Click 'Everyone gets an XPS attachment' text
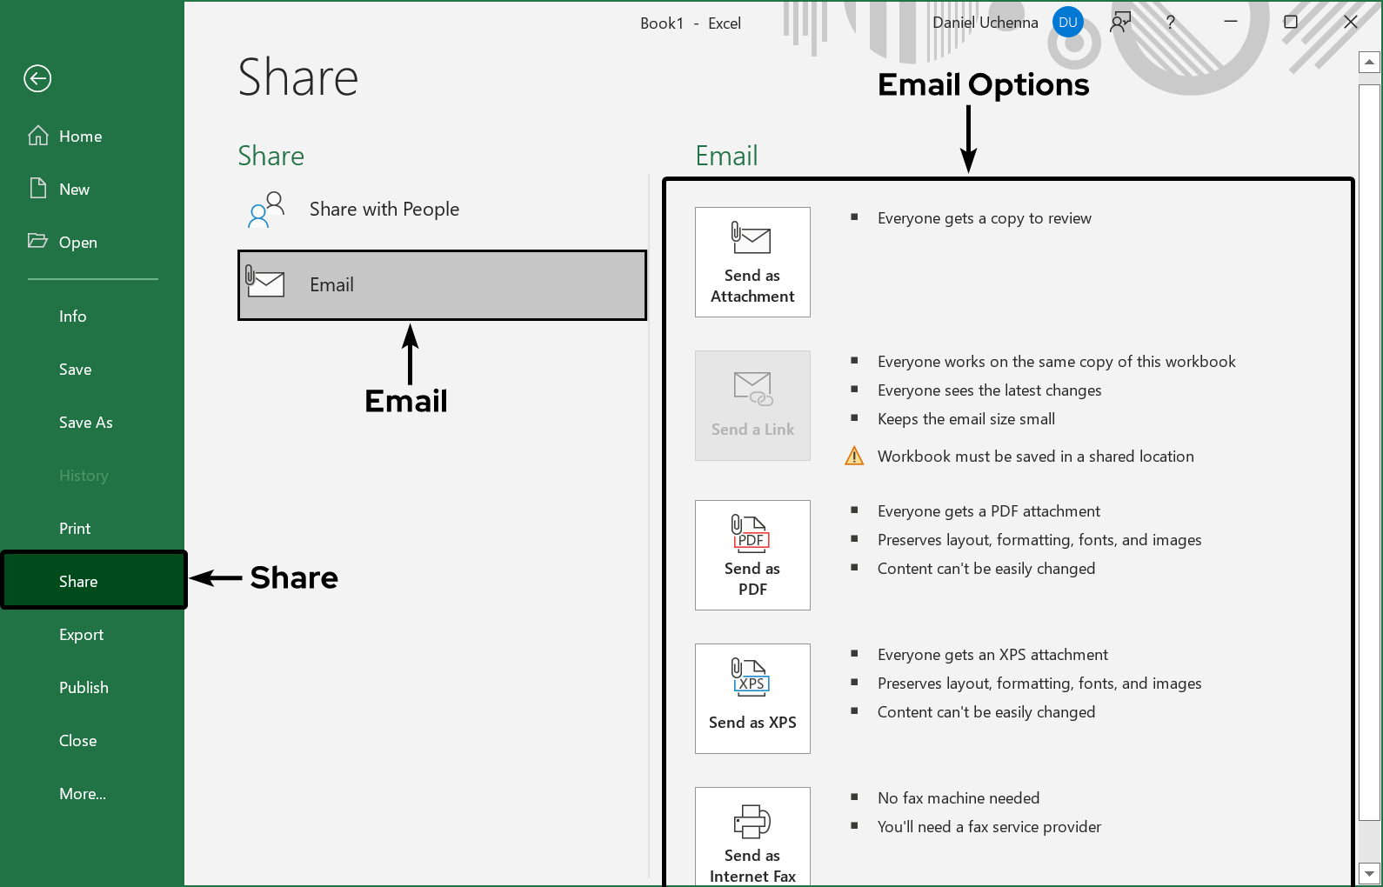Screen dimensions: 1383x887 tap(992, 655)
